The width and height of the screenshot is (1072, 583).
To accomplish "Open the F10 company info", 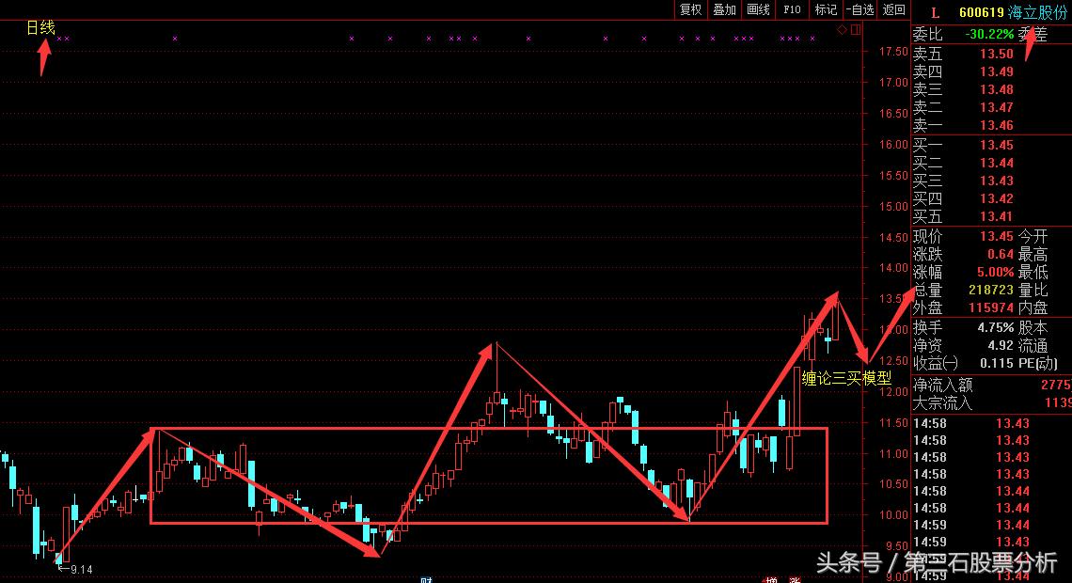I will (792, 9).
